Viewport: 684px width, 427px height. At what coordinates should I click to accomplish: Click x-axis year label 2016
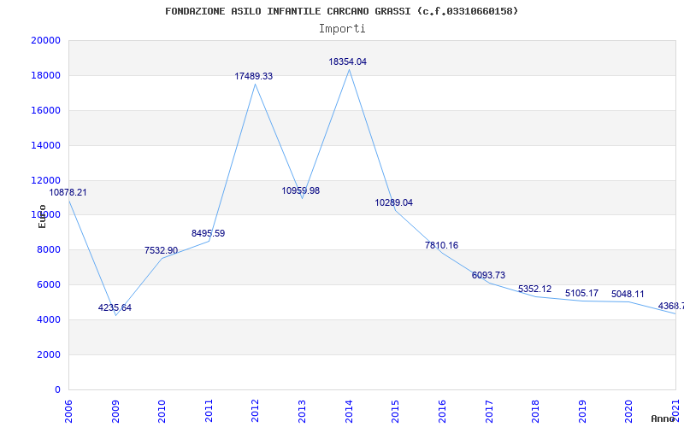click(x=442, y=411)
